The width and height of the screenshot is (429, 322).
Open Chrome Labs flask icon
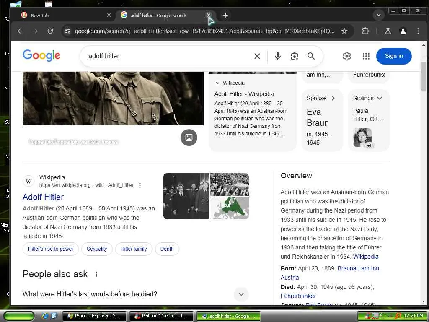(388, 31)
